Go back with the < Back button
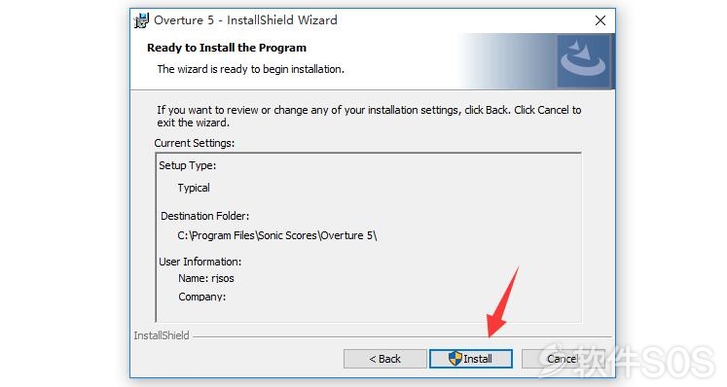 (x=384, y=359)
